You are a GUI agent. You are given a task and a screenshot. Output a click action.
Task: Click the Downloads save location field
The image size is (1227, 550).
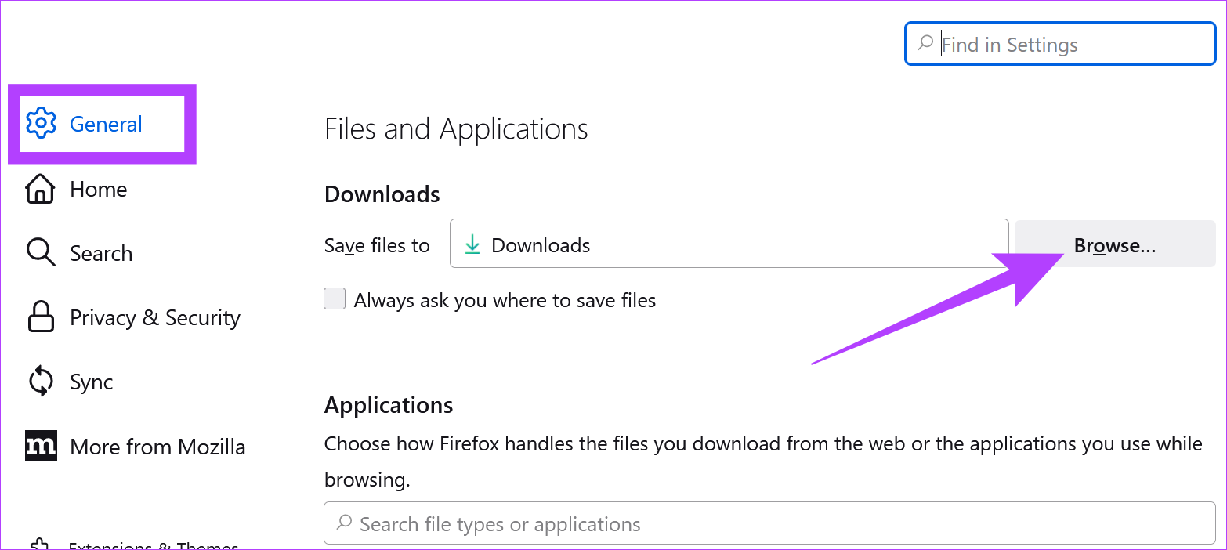[x=729, y=244]
